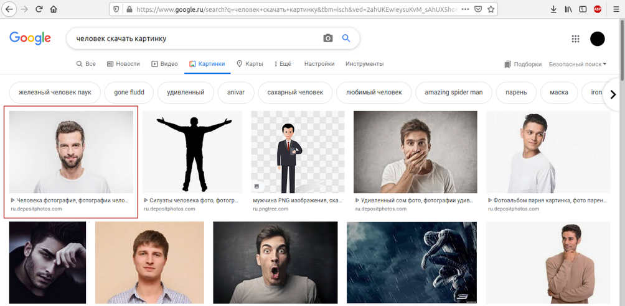
Task: Open the black silhouette arms-out thumbnail
Action: pyautogui.click(x=192, y=152)
